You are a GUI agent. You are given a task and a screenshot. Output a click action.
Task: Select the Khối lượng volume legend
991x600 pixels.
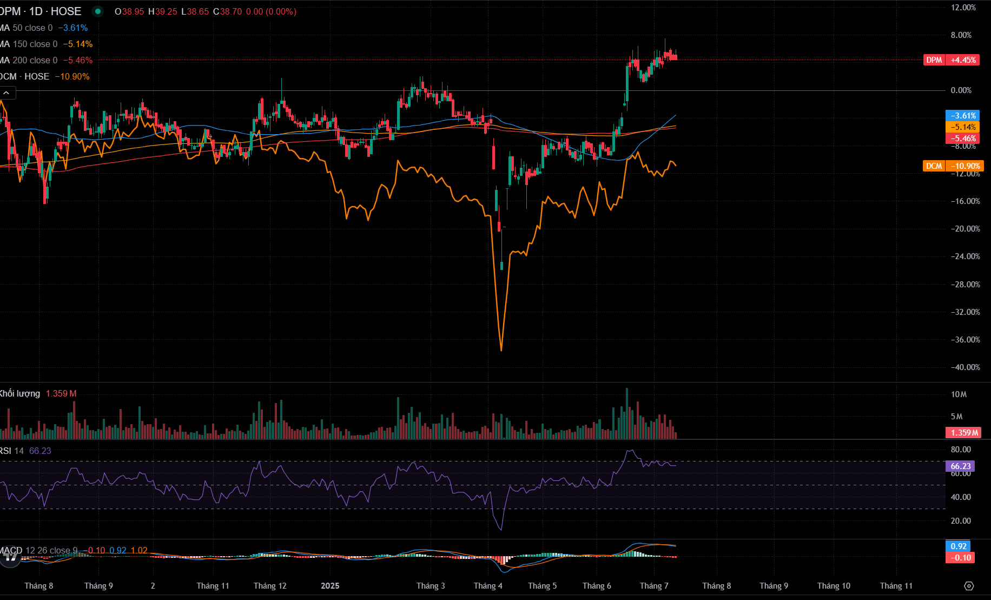(x=20, y=393)
